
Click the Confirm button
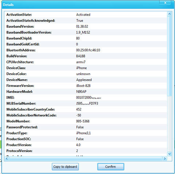coord(110,167)
